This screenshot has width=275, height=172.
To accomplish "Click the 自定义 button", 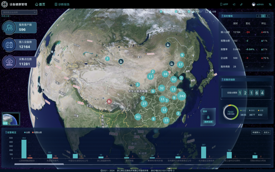I will (267, 132).
